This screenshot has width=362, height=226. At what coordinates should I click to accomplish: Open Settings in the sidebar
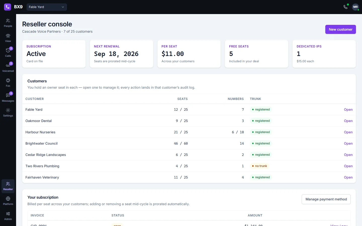(8, 112)
